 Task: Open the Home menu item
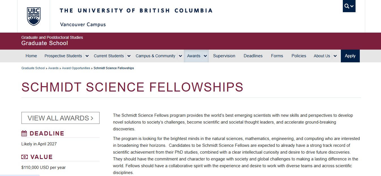(31, 56)
